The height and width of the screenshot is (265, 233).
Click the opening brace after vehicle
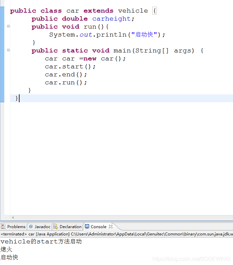point(154,11)
